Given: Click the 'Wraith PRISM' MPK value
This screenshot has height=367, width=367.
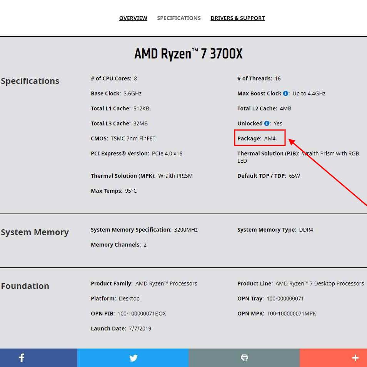Looking at the screenshot, I should coord(175,176).
